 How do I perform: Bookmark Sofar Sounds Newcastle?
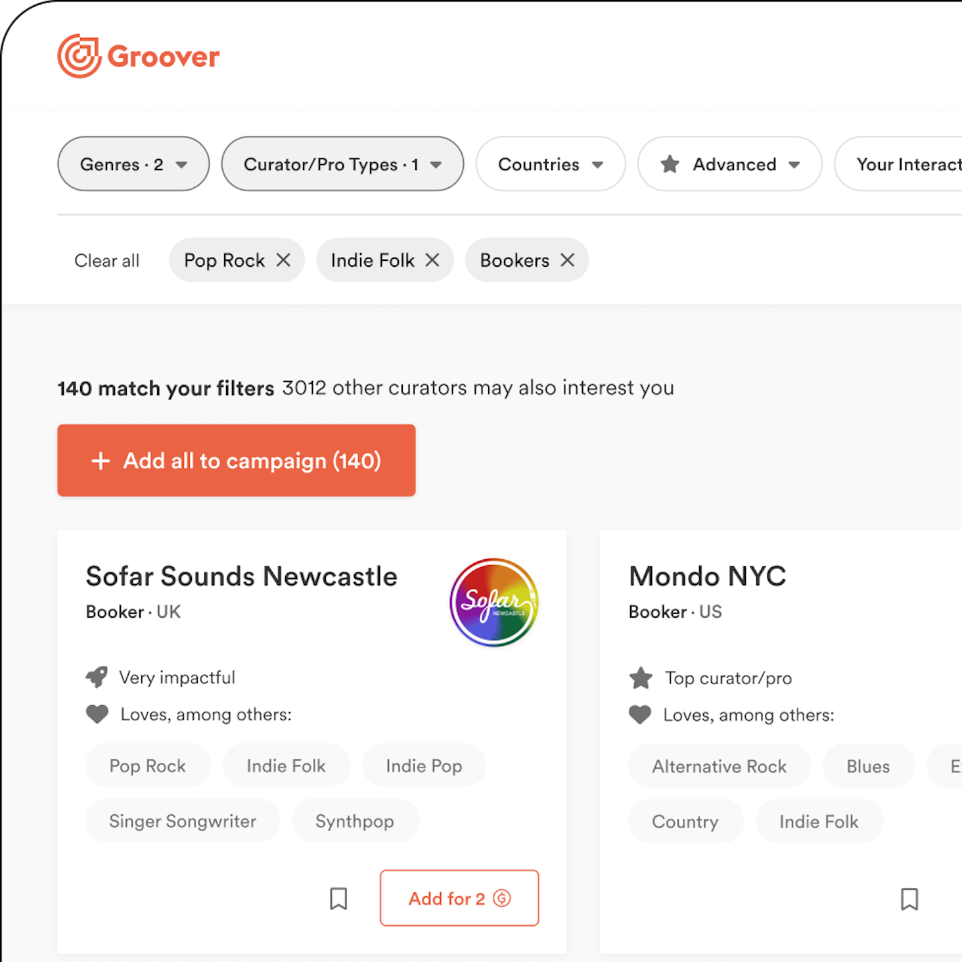pos(338,898)
